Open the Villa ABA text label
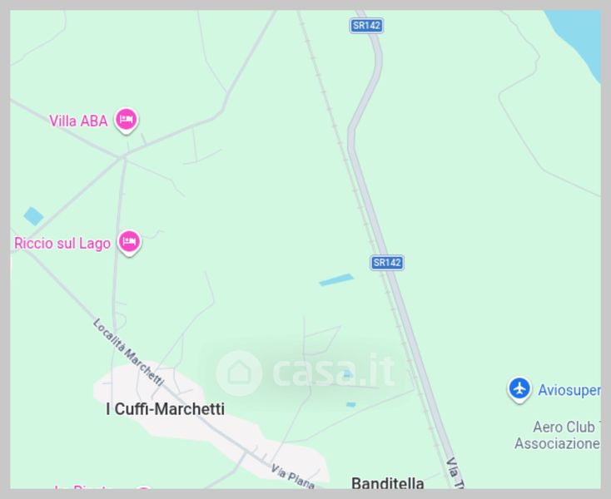The image size is (611, 499). tap(78, 121)
